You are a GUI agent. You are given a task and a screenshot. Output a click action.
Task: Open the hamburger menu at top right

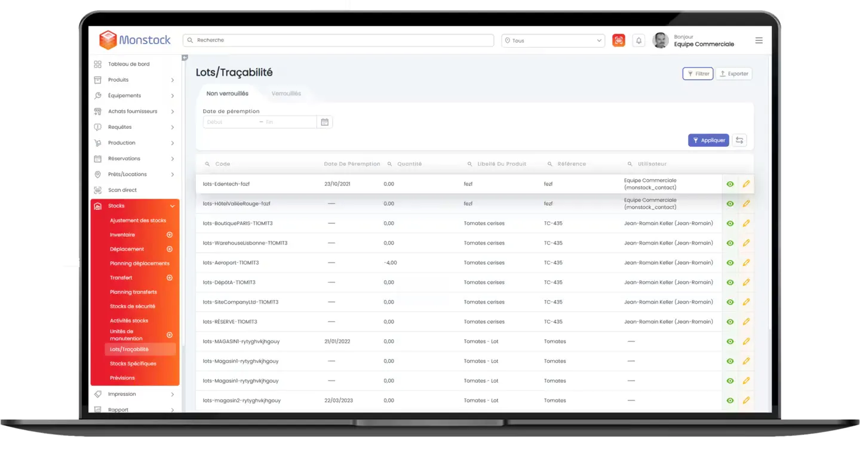point(759,41)
